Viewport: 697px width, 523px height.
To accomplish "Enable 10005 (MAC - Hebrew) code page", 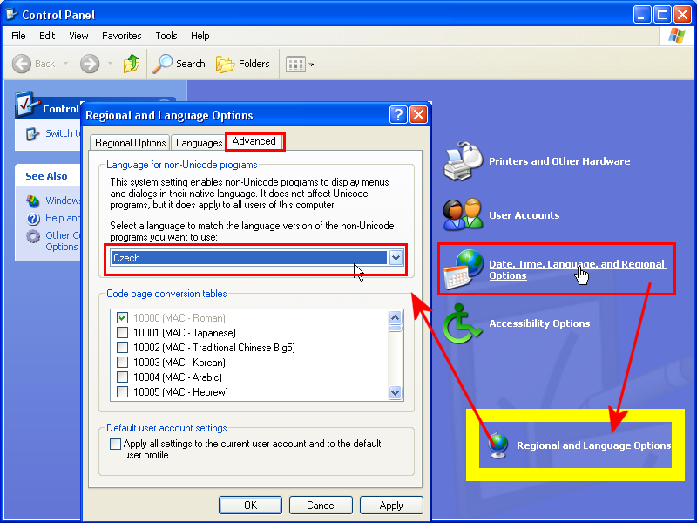I will tap(122, 391).
